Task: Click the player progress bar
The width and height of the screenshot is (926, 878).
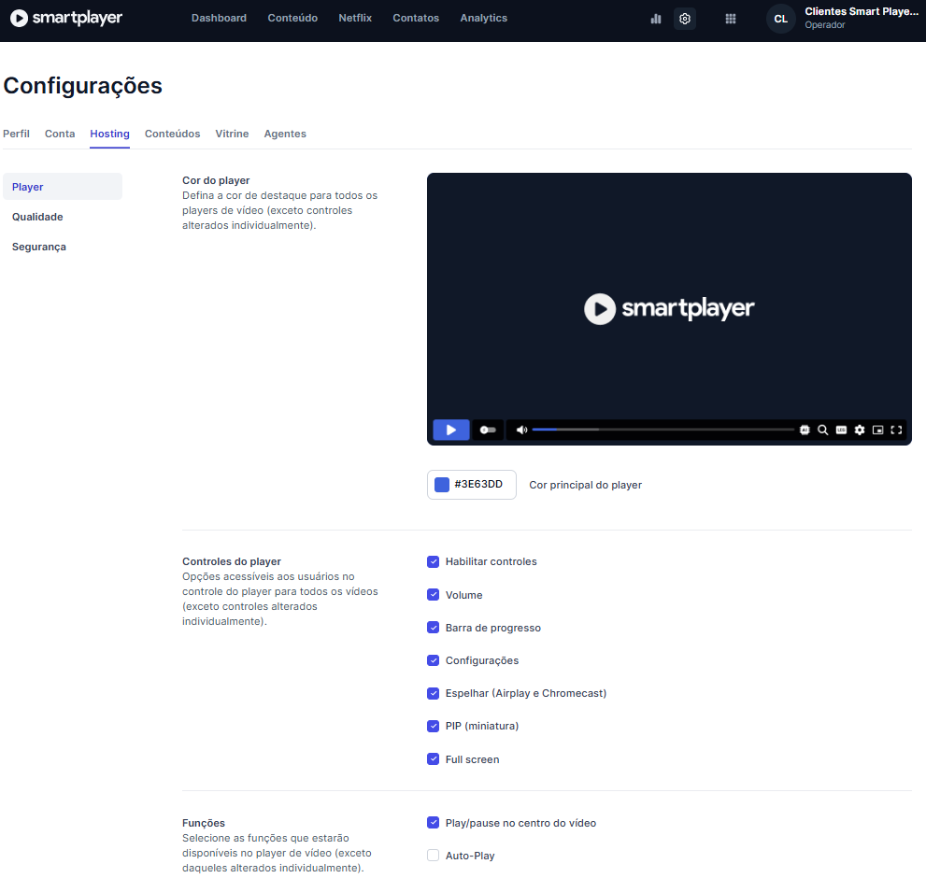Action: coord(662,430)
